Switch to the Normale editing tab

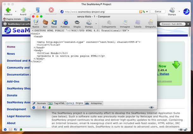(39, 103)
